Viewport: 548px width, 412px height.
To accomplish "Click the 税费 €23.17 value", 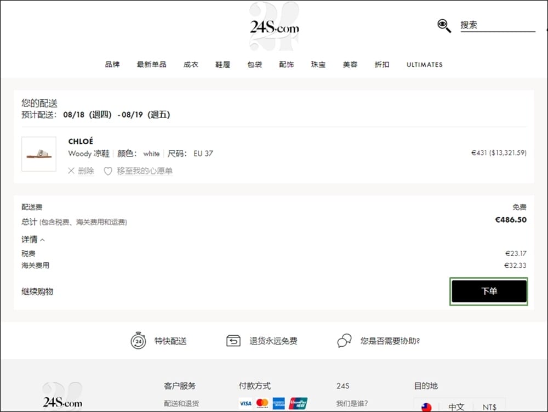I will coord(516,253).
